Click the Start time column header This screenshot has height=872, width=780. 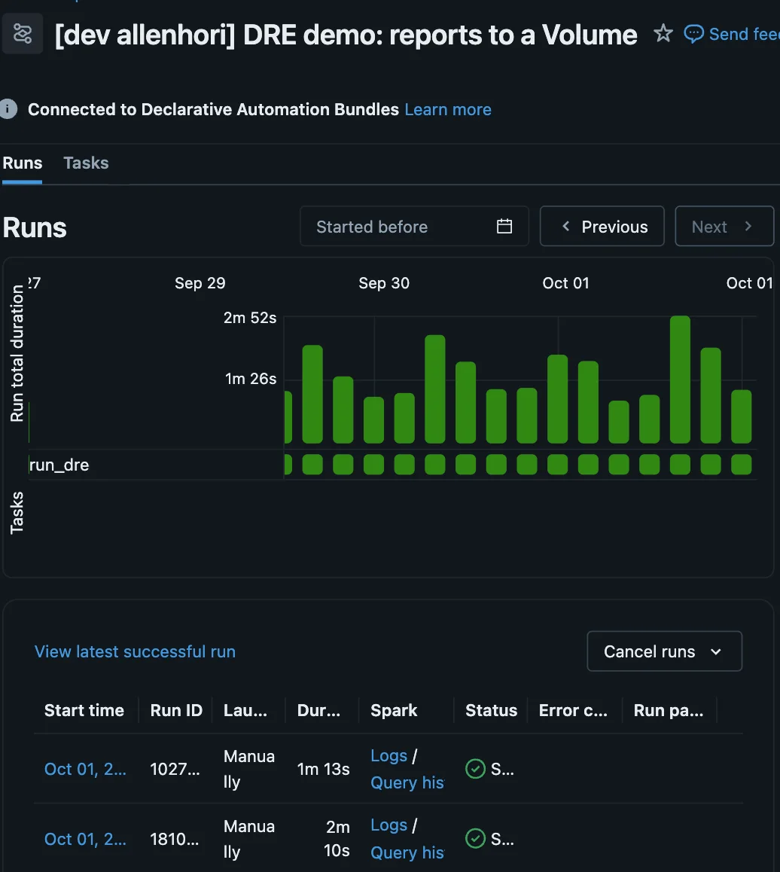click(84, 710)
